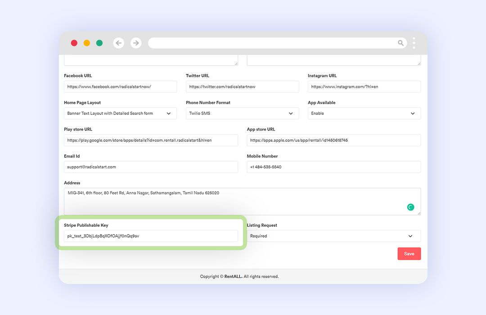
Task: Click the Stripe Publishable Key field
Action: click(151, 236)
